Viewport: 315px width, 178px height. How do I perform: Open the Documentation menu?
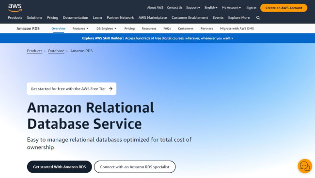coord(75,17)
